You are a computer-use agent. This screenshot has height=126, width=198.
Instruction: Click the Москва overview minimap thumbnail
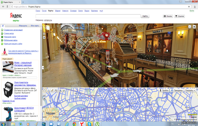click(50, 114)
